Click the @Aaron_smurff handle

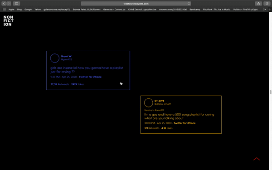[163, 104]
